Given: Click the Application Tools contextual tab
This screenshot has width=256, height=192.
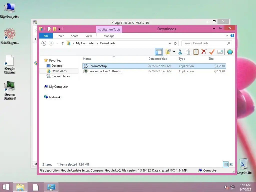Looking at the screenshot, I should click(x=109, y=29).
